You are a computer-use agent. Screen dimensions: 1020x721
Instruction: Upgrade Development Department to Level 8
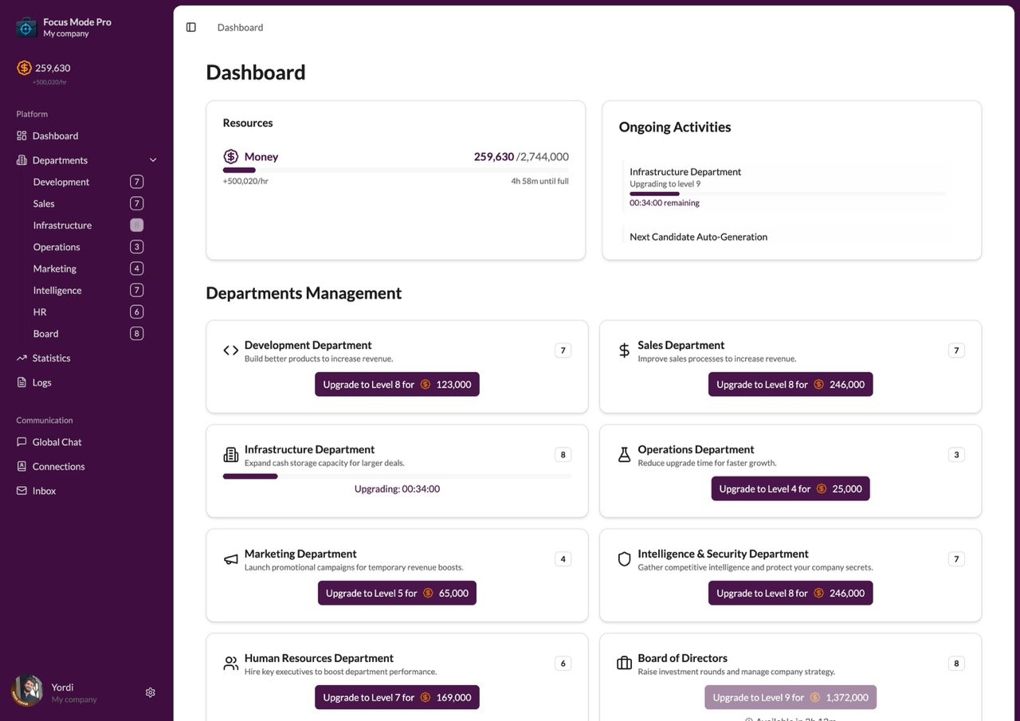(x=397, y=384)
